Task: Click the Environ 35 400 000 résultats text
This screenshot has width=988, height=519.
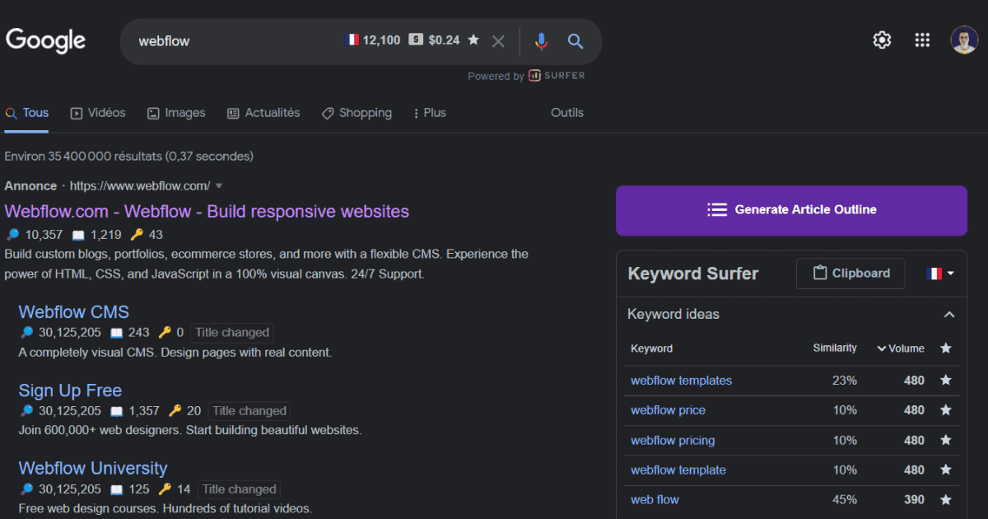Action: 128,156
